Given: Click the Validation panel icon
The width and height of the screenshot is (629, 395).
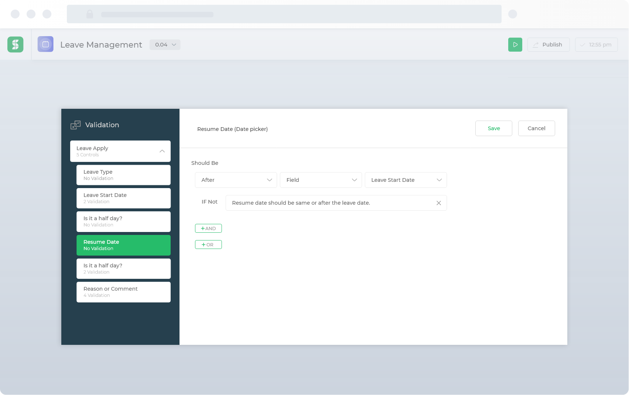Looking at the screenshot, I should point(75,125).
